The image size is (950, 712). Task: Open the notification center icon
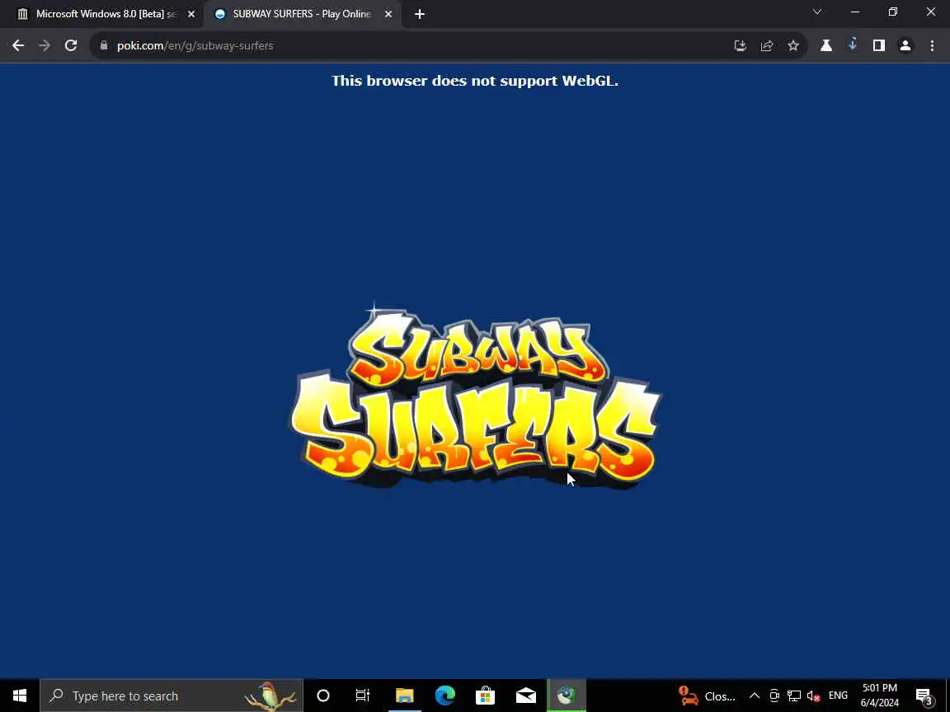coord(924,696)
